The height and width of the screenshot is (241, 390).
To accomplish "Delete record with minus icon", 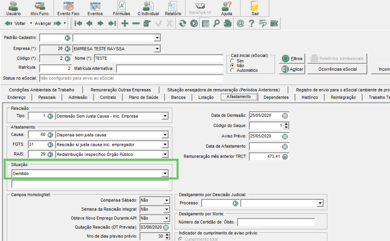I will coord(136,23).
